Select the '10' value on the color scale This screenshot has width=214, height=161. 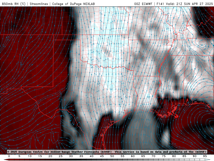(x=30, y=156)
